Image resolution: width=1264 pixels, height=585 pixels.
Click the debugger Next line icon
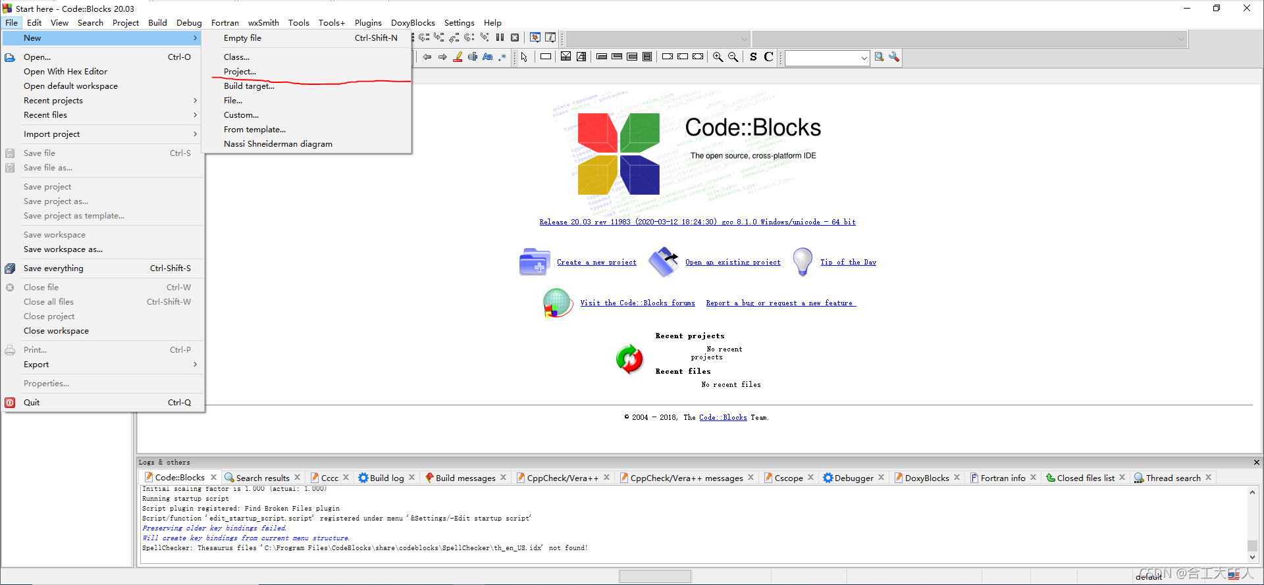[x=424, y=38]
